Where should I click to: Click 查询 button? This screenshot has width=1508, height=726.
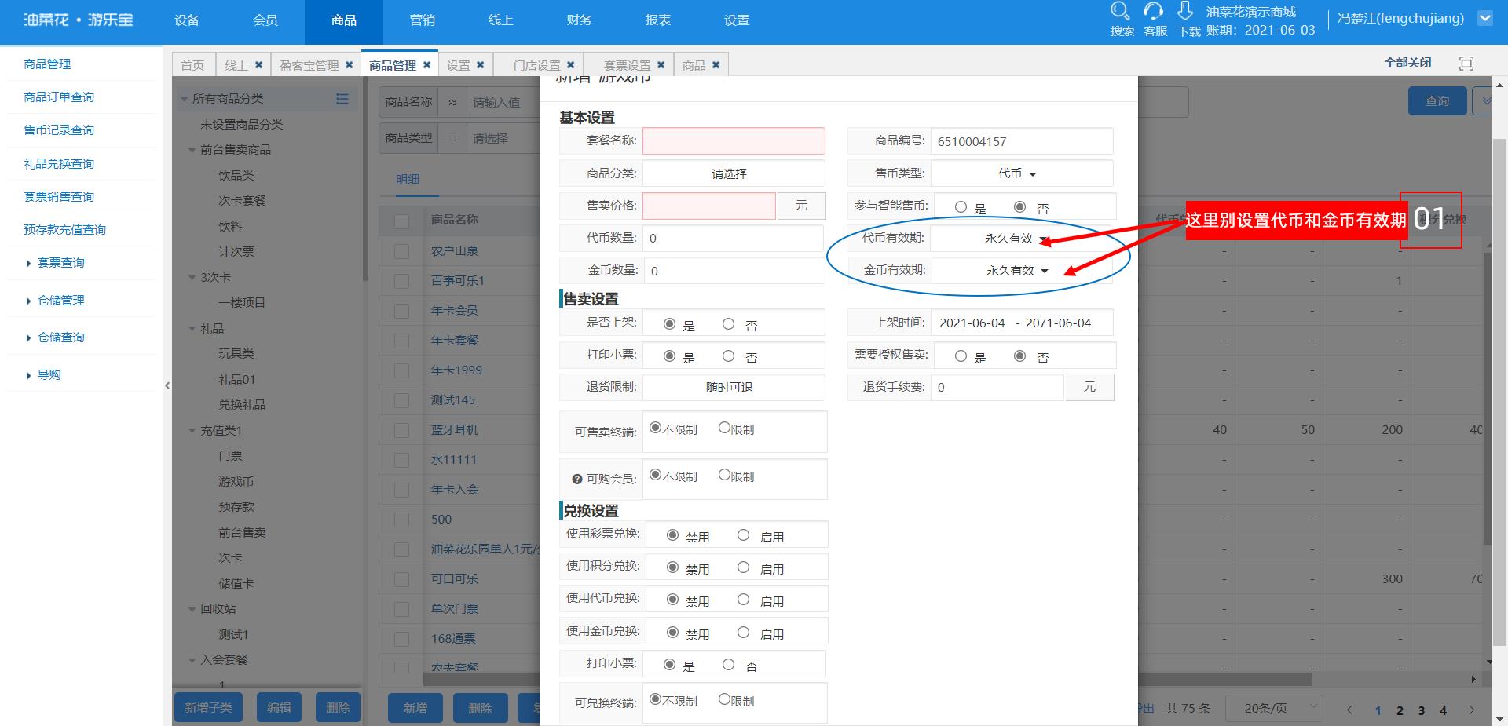[x=1437, y=100]
